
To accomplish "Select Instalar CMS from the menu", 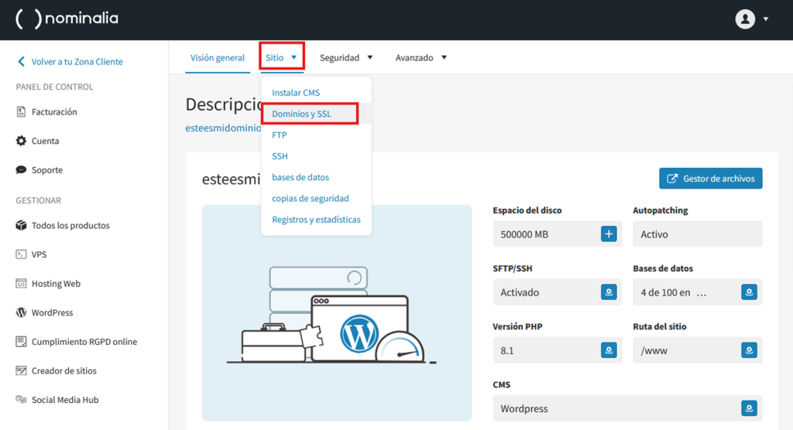I will 296,93.
